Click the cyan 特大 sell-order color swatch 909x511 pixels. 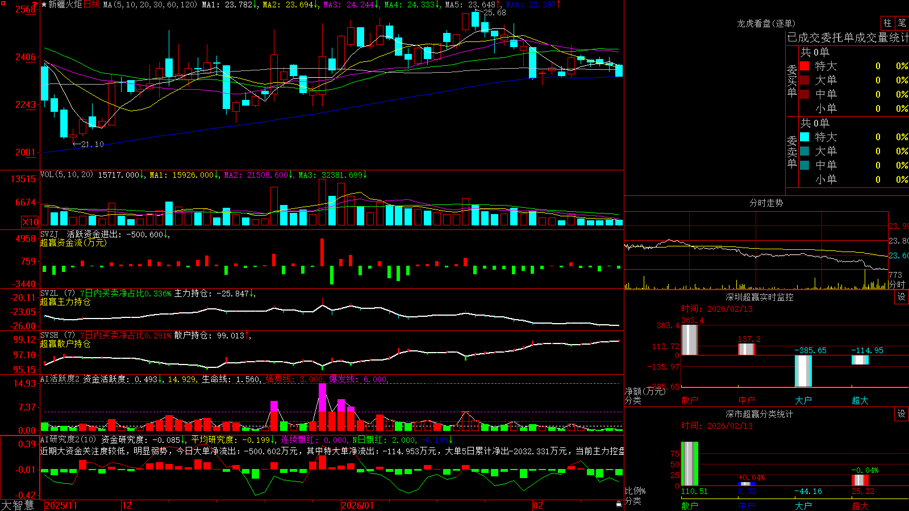point(804,137)
